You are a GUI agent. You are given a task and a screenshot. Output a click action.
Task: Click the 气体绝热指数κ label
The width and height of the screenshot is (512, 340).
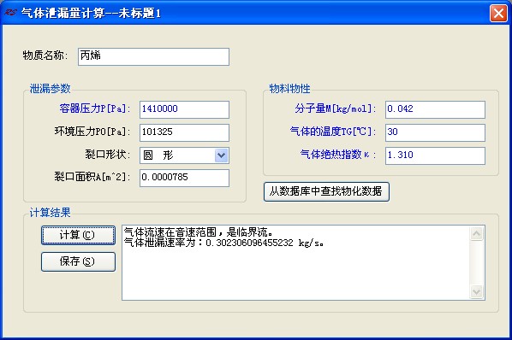(338, 155)
